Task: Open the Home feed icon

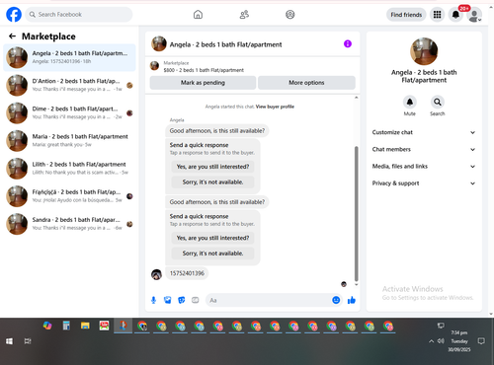Action: click(x=198, y=15)
